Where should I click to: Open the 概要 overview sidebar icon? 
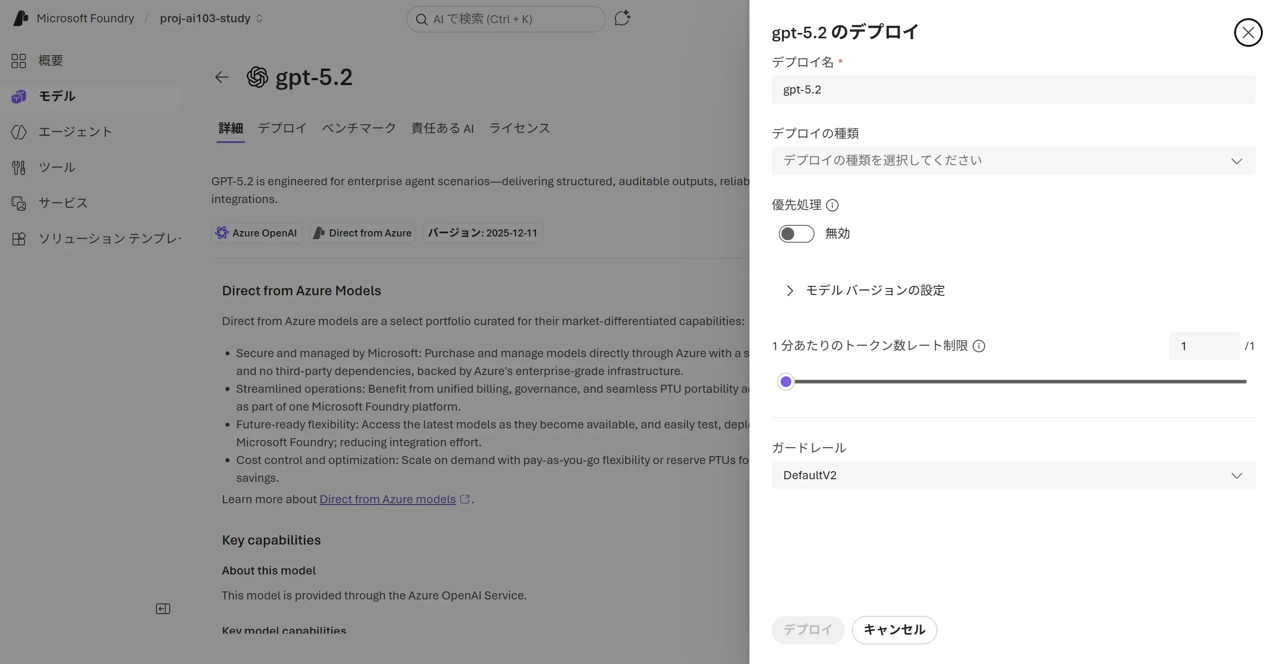(19, 61)
